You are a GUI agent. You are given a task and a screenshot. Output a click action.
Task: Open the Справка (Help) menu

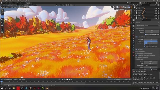pos(22,3)
